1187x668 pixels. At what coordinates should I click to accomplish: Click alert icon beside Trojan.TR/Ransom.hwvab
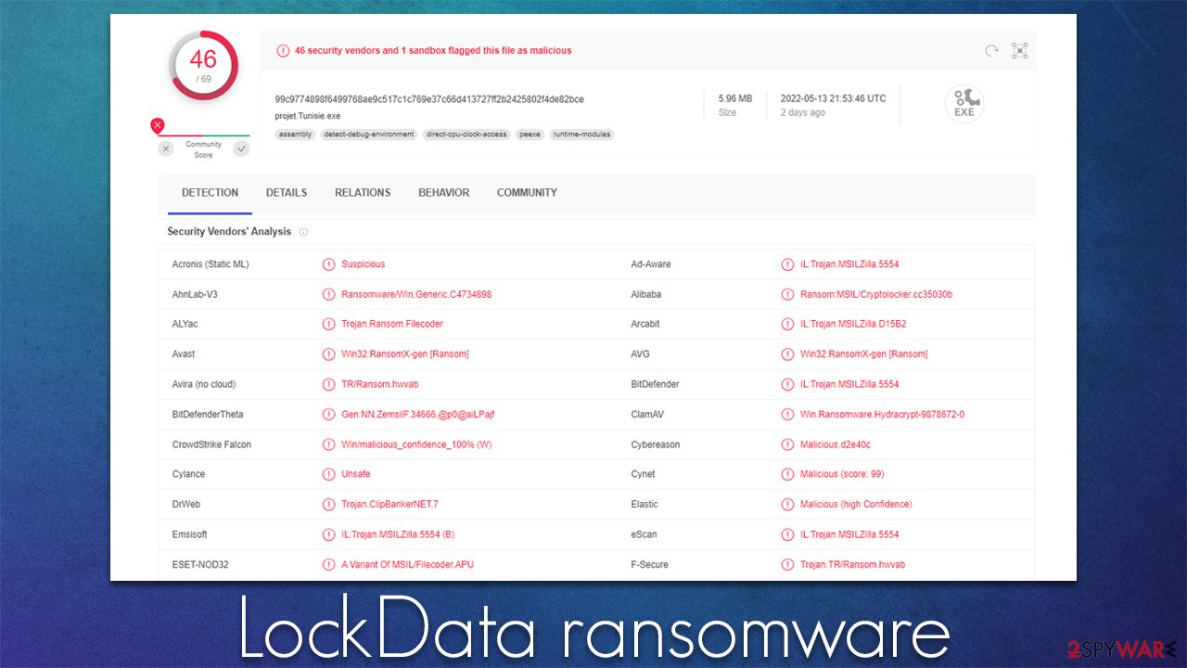787,564
